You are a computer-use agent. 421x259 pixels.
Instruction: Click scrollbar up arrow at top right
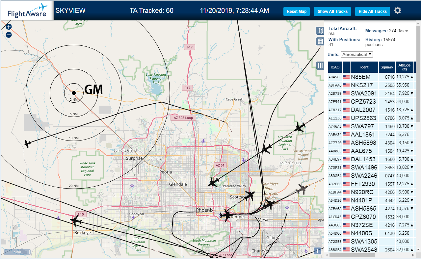(x=418, y=24)
